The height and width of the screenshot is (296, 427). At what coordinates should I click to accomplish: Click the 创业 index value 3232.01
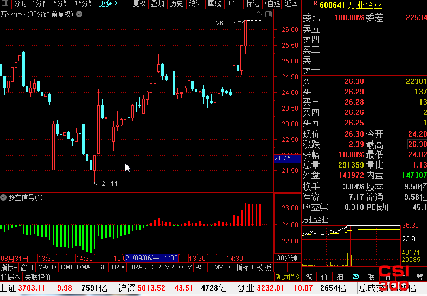click(270, 288)
